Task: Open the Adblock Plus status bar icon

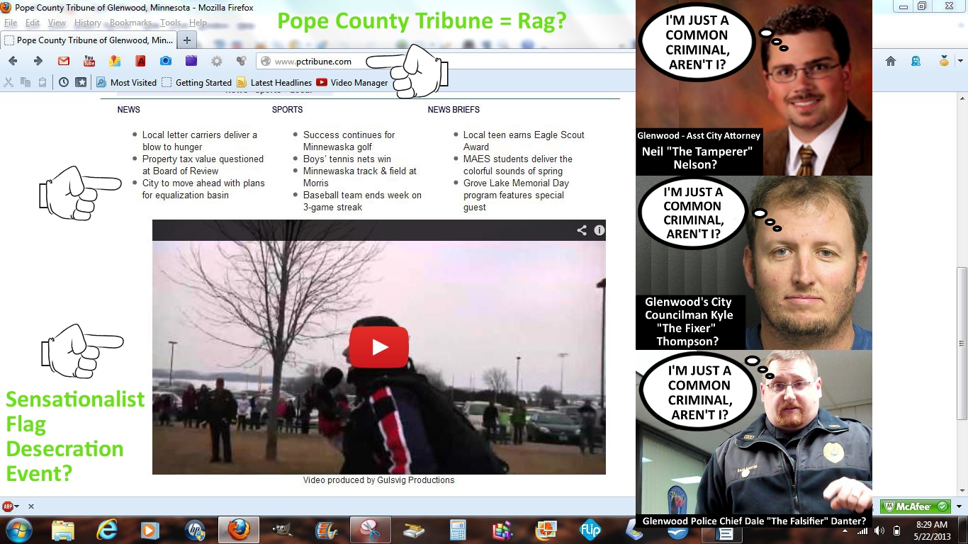Action: [9, 506]
